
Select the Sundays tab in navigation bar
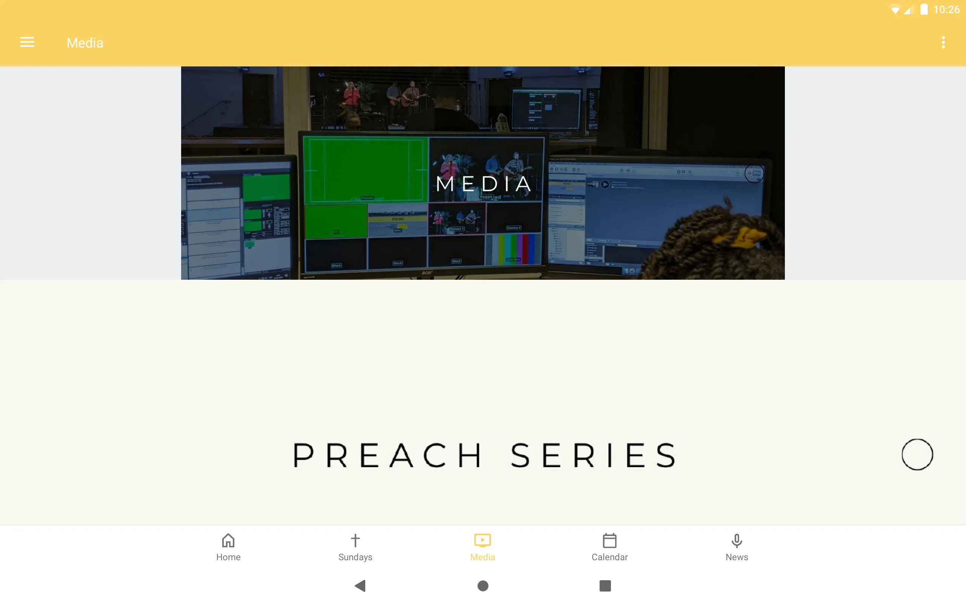point(355,546)
